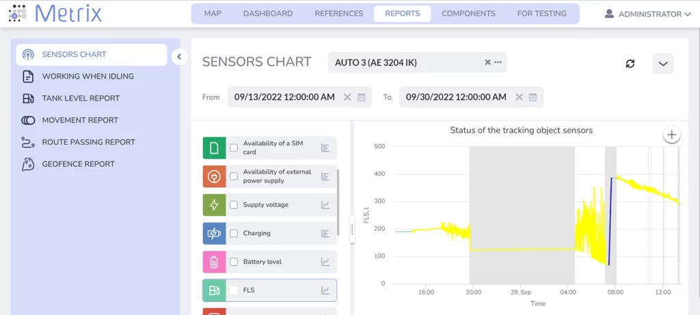Image resolution: width=700 pixels, height=315 pixels.
Task: Tick the Charging checkbox
Action: (234, 233)
